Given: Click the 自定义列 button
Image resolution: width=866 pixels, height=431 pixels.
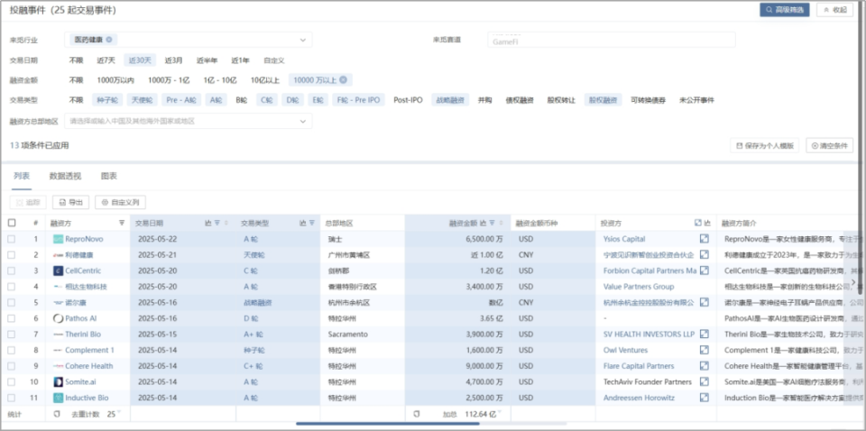Looking at the screenshot, I should coord(120,203).
